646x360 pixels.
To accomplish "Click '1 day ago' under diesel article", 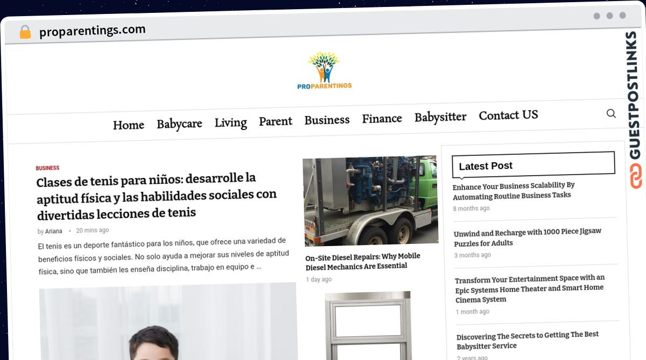I will point(319,279).
